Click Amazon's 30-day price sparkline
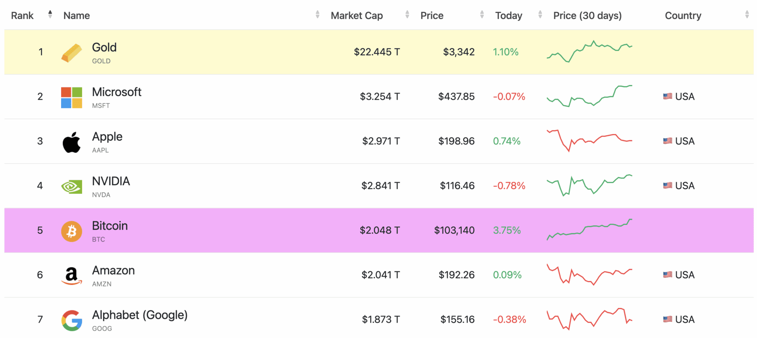The width and height of the screenshot is (757, 338). tap(589, 274)
